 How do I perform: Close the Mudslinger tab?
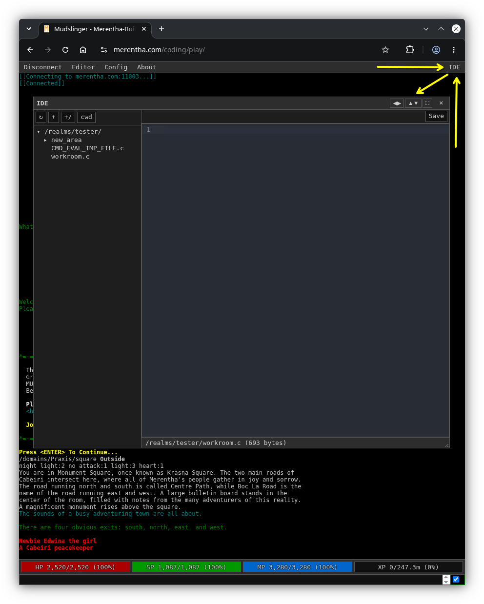coord(144,29)
